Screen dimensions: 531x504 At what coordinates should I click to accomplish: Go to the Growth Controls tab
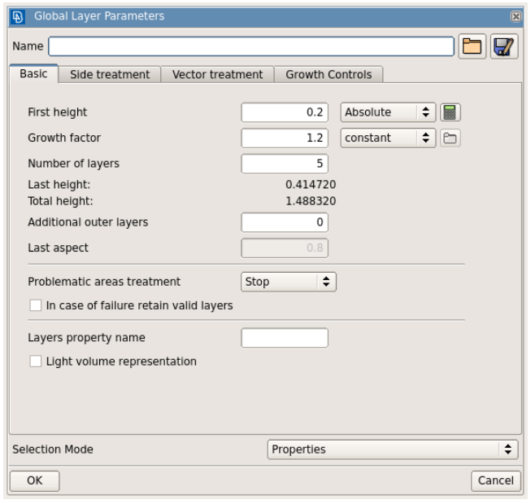[x=329, y=74]
